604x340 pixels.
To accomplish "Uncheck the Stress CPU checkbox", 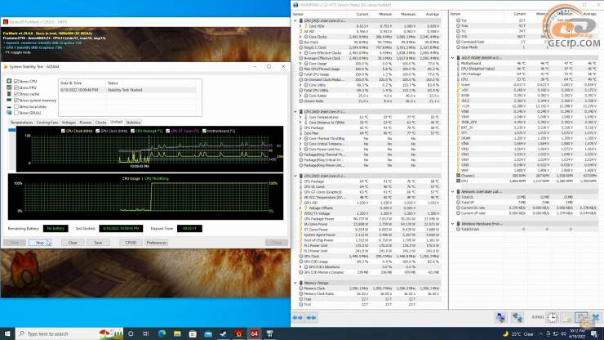I will point(16,82).
